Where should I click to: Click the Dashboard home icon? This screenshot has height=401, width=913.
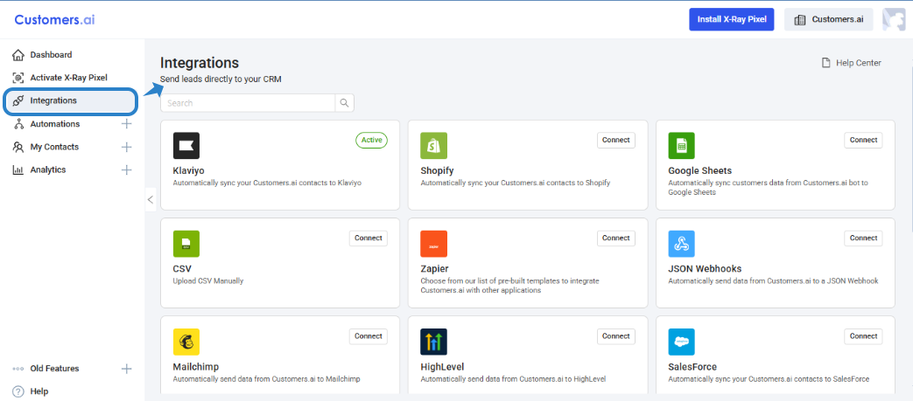point(18,55)
